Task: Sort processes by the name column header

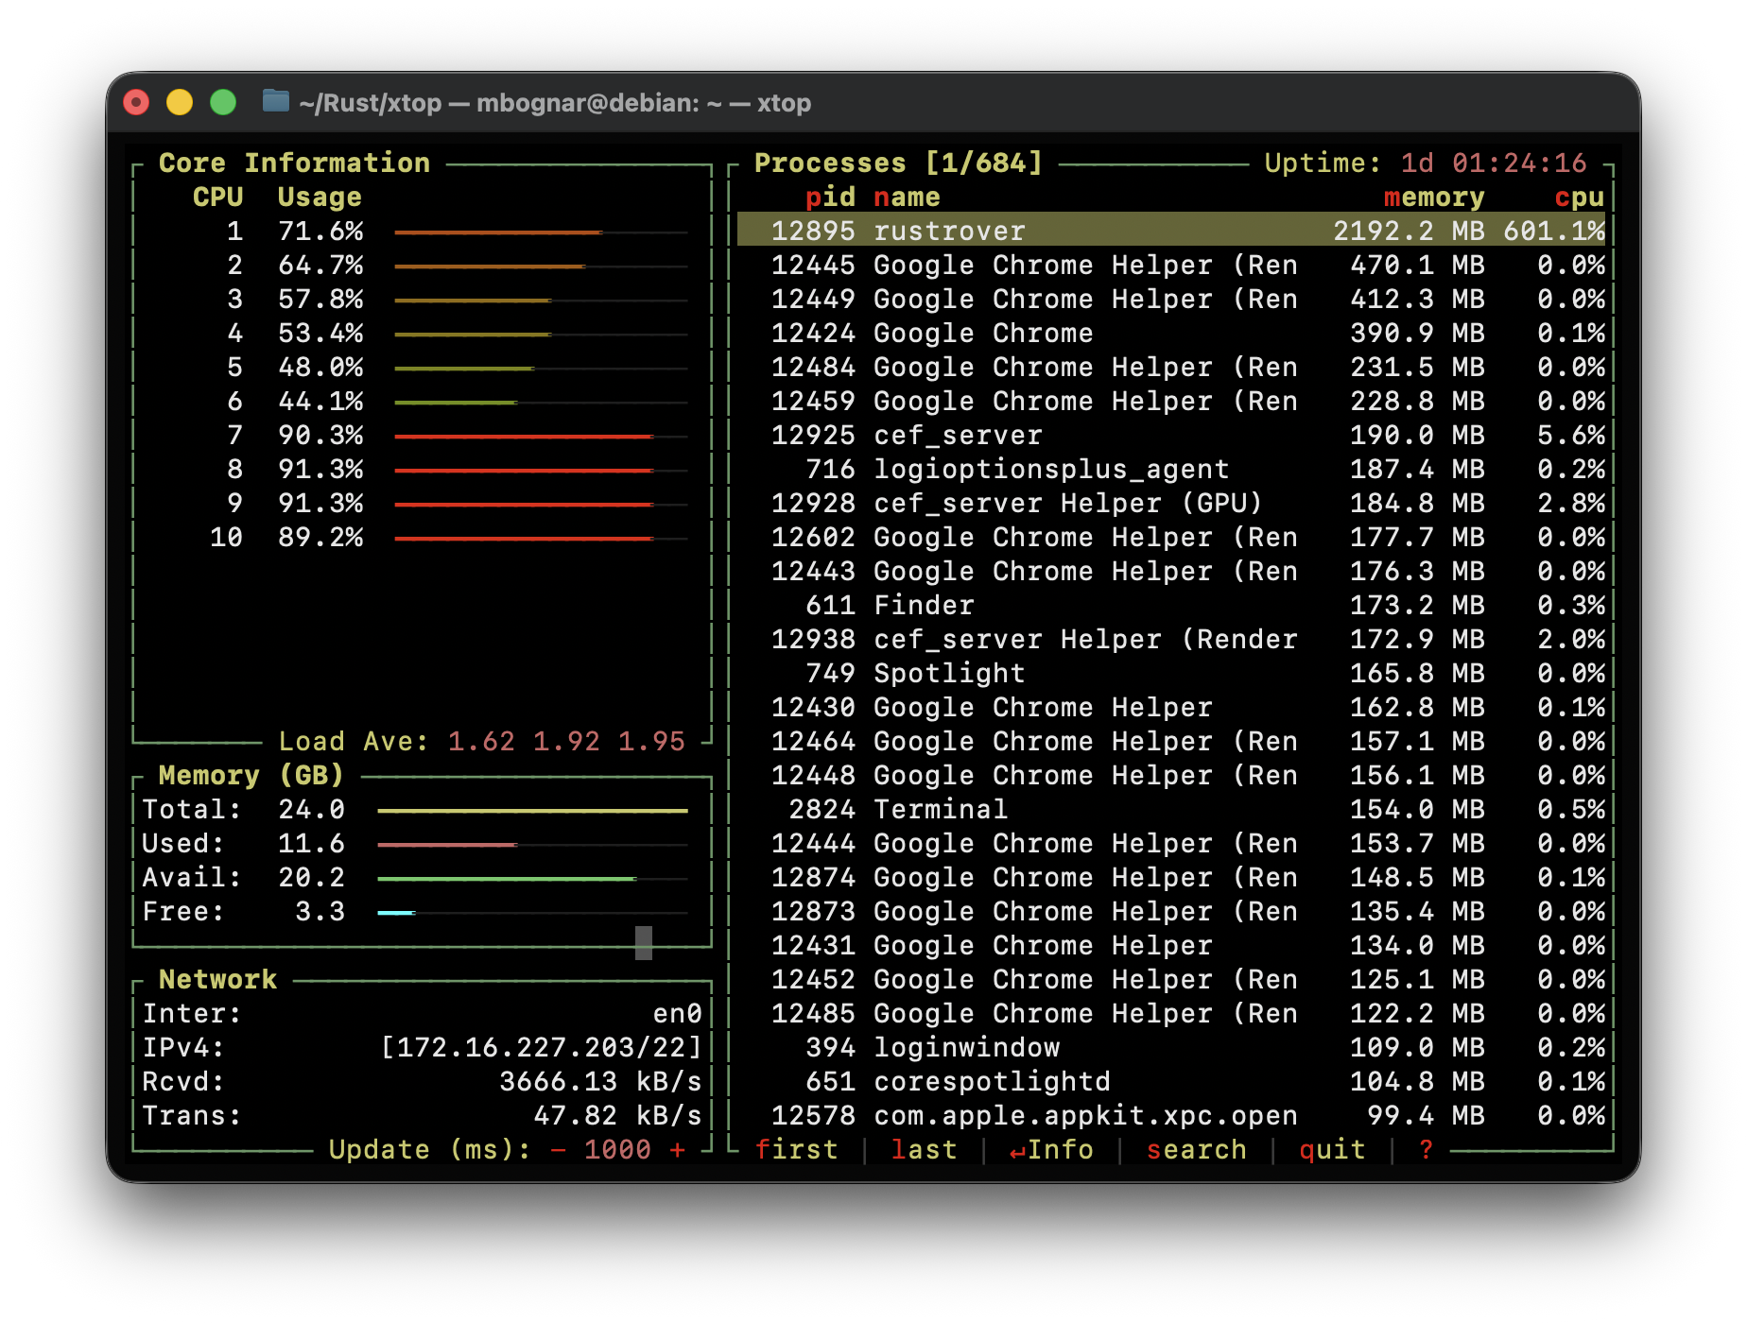Action: [908, 197]
